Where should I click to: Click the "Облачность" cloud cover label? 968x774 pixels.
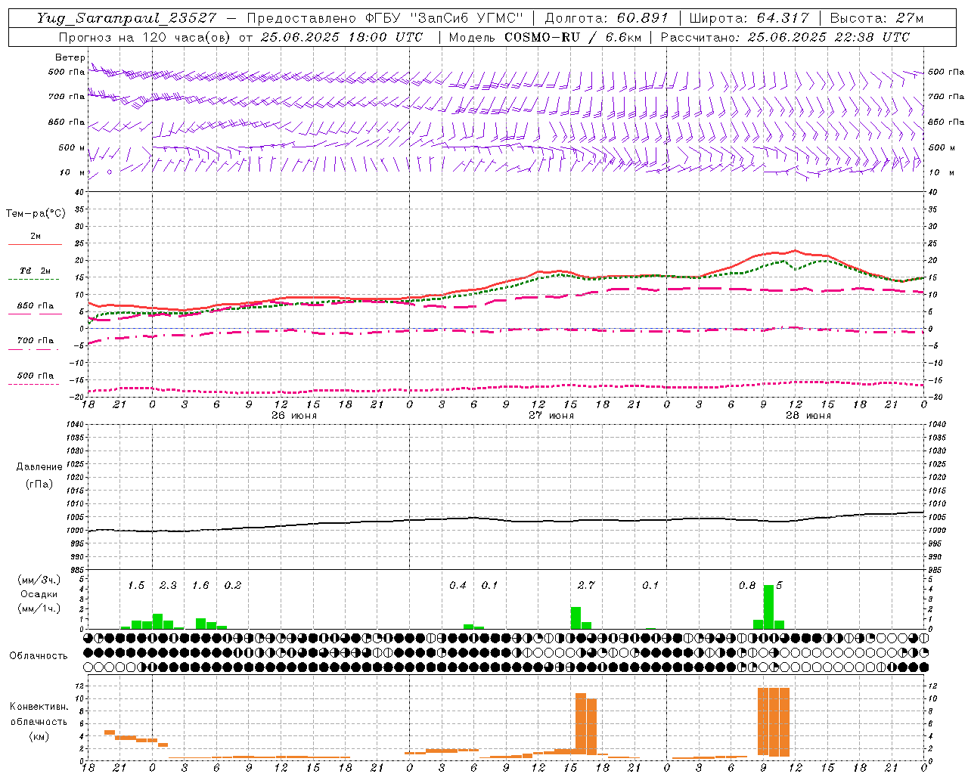39,655
